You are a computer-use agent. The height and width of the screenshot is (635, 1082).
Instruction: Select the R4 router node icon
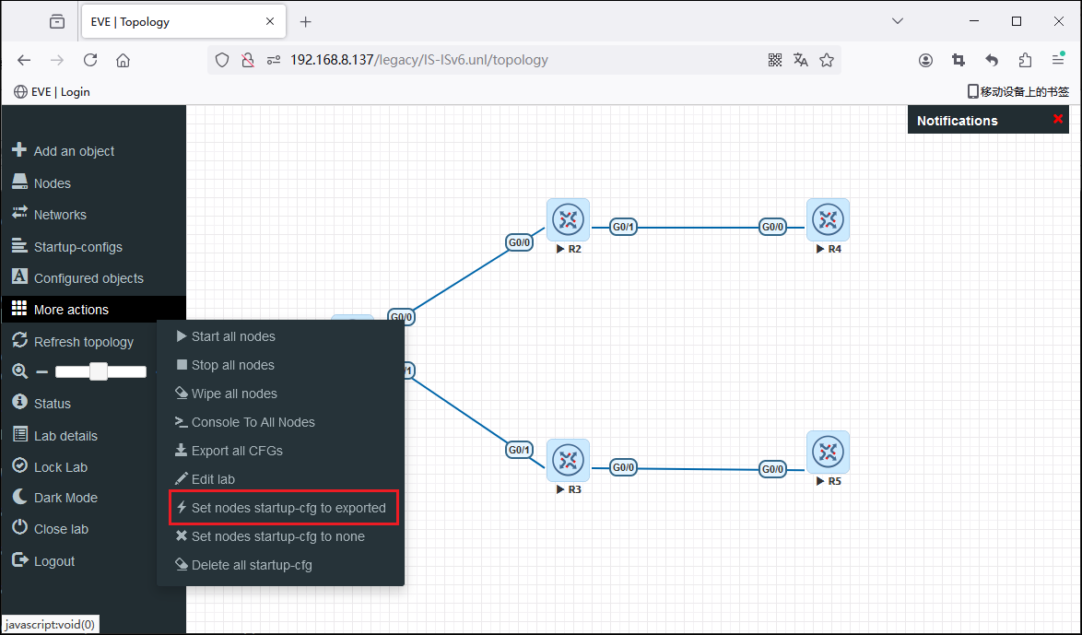(828, 220)
